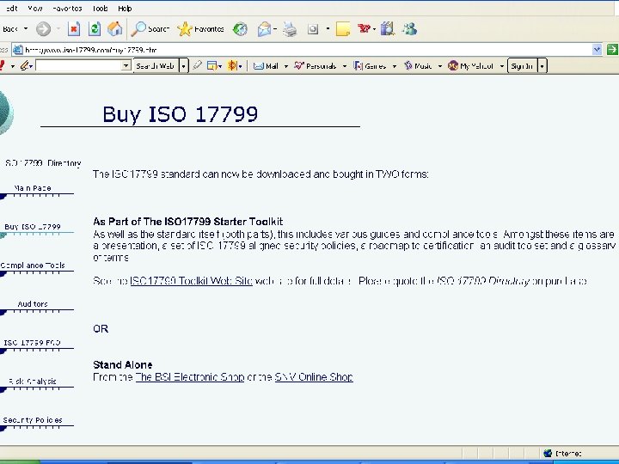Launch the Messenger people icon
The width and height of the screenshot is (619, 464).
409,28
